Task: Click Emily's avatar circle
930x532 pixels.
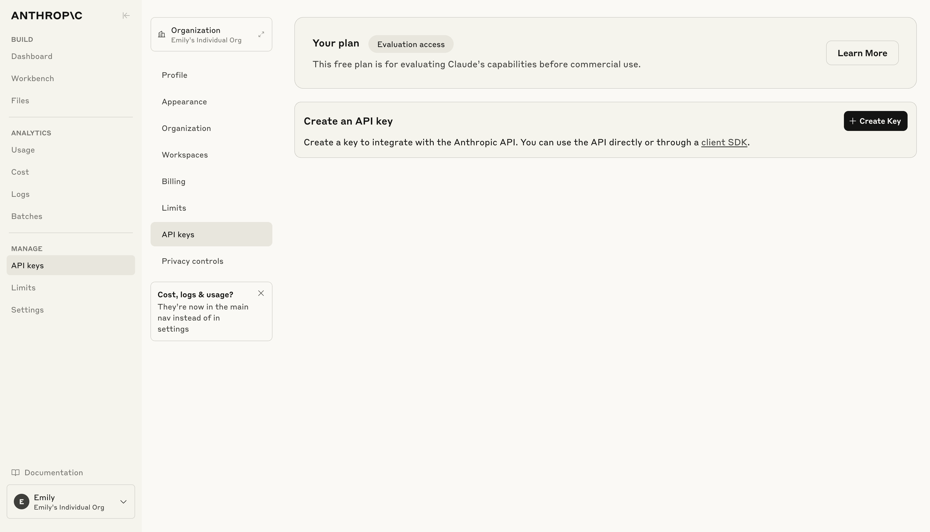Action: (x=22, y=502)
